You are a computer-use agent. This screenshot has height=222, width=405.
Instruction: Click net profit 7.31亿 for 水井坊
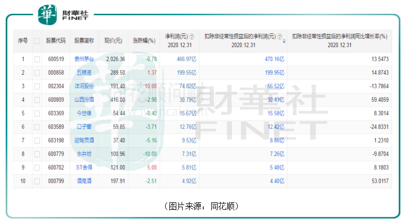[x=189, y=154]
